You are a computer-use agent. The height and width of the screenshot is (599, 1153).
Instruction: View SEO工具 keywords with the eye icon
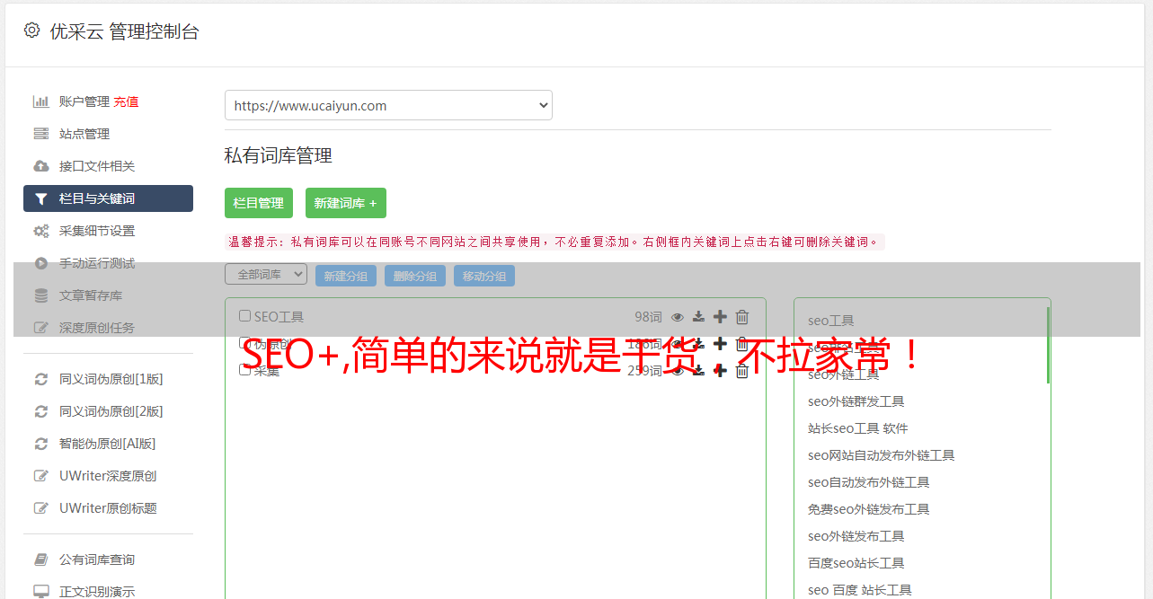coord(678,317)
